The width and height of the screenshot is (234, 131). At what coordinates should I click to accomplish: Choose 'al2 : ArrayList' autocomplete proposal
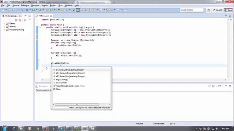coord(81,76)
